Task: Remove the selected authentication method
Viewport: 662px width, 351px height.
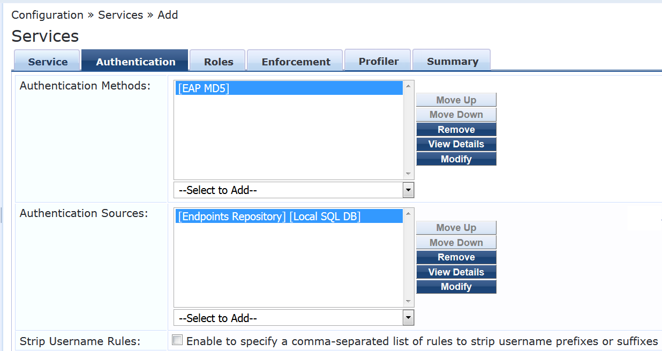Action: coord(456,130)
